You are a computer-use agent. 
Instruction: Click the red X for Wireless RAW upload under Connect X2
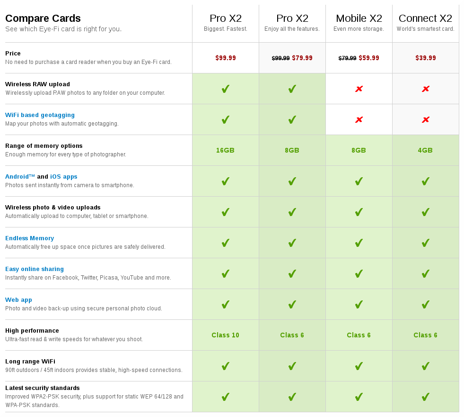[x=426, y=89]
